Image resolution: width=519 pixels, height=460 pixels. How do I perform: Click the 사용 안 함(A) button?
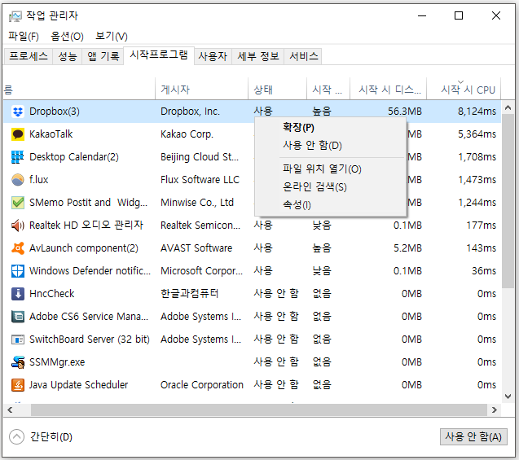point(473,437)
